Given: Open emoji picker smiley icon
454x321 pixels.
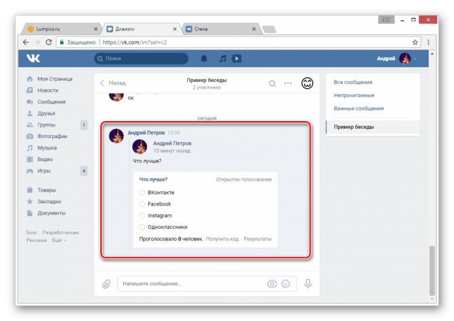Looking at the screenshot, I should (285, 284).
